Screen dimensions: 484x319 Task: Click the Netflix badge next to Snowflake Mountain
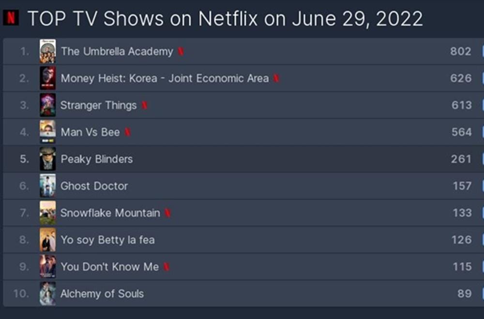tap(167, 213)
